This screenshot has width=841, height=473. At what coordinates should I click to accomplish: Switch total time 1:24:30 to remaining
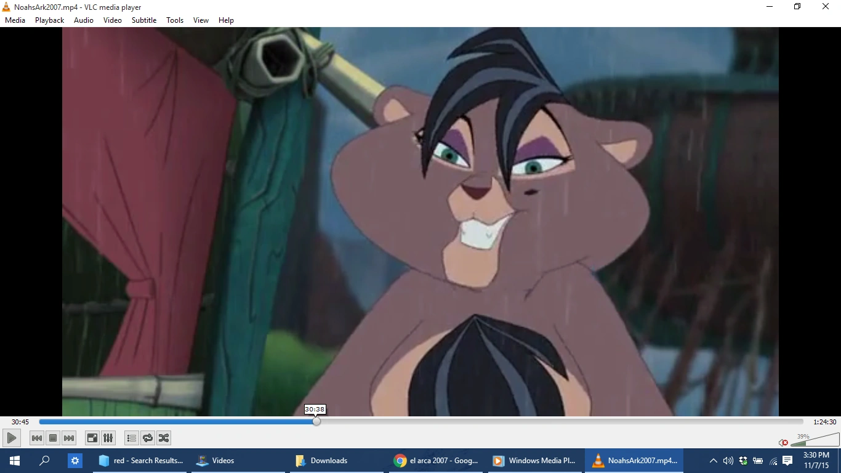click(825, 422)
